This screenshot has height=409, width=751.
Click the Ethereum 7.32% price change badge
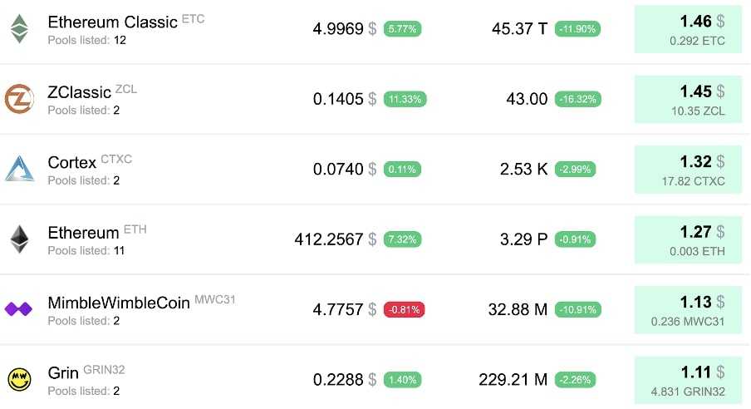point(404,239)
